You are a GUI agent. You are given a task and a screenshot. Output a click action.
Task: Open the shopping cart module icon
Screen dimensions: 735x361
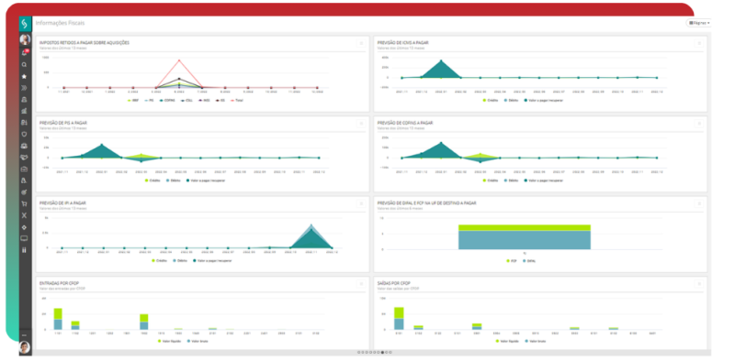(x=25, y=204)
